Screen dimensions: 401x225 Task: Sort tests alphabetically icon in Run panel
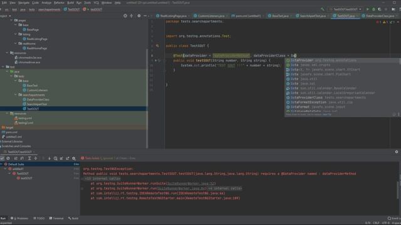[16, 158]
